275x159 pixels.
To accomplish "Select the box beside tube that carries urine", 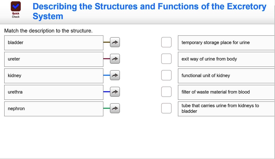I will (166, 109).
